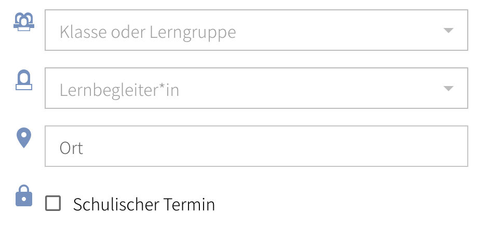The height and width of the screenshot is (227, 488).
Task: Expand the Lernbegleiter*in dropdown arrow
Action: click(x=449, y=89)
